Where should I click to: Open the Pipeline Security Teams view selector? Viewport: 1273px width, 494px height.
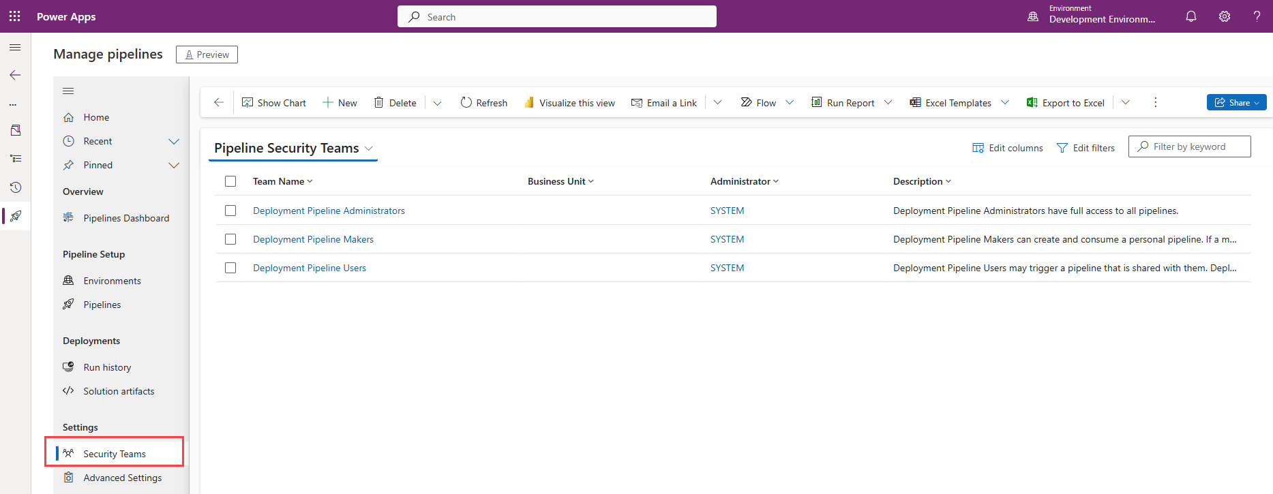293,148
